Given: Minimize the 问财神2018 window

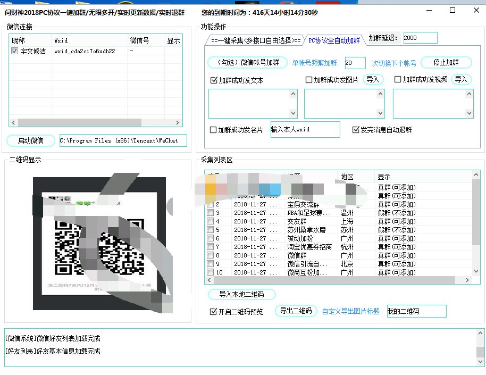Looking at the screenshot, I should (429, 11).
